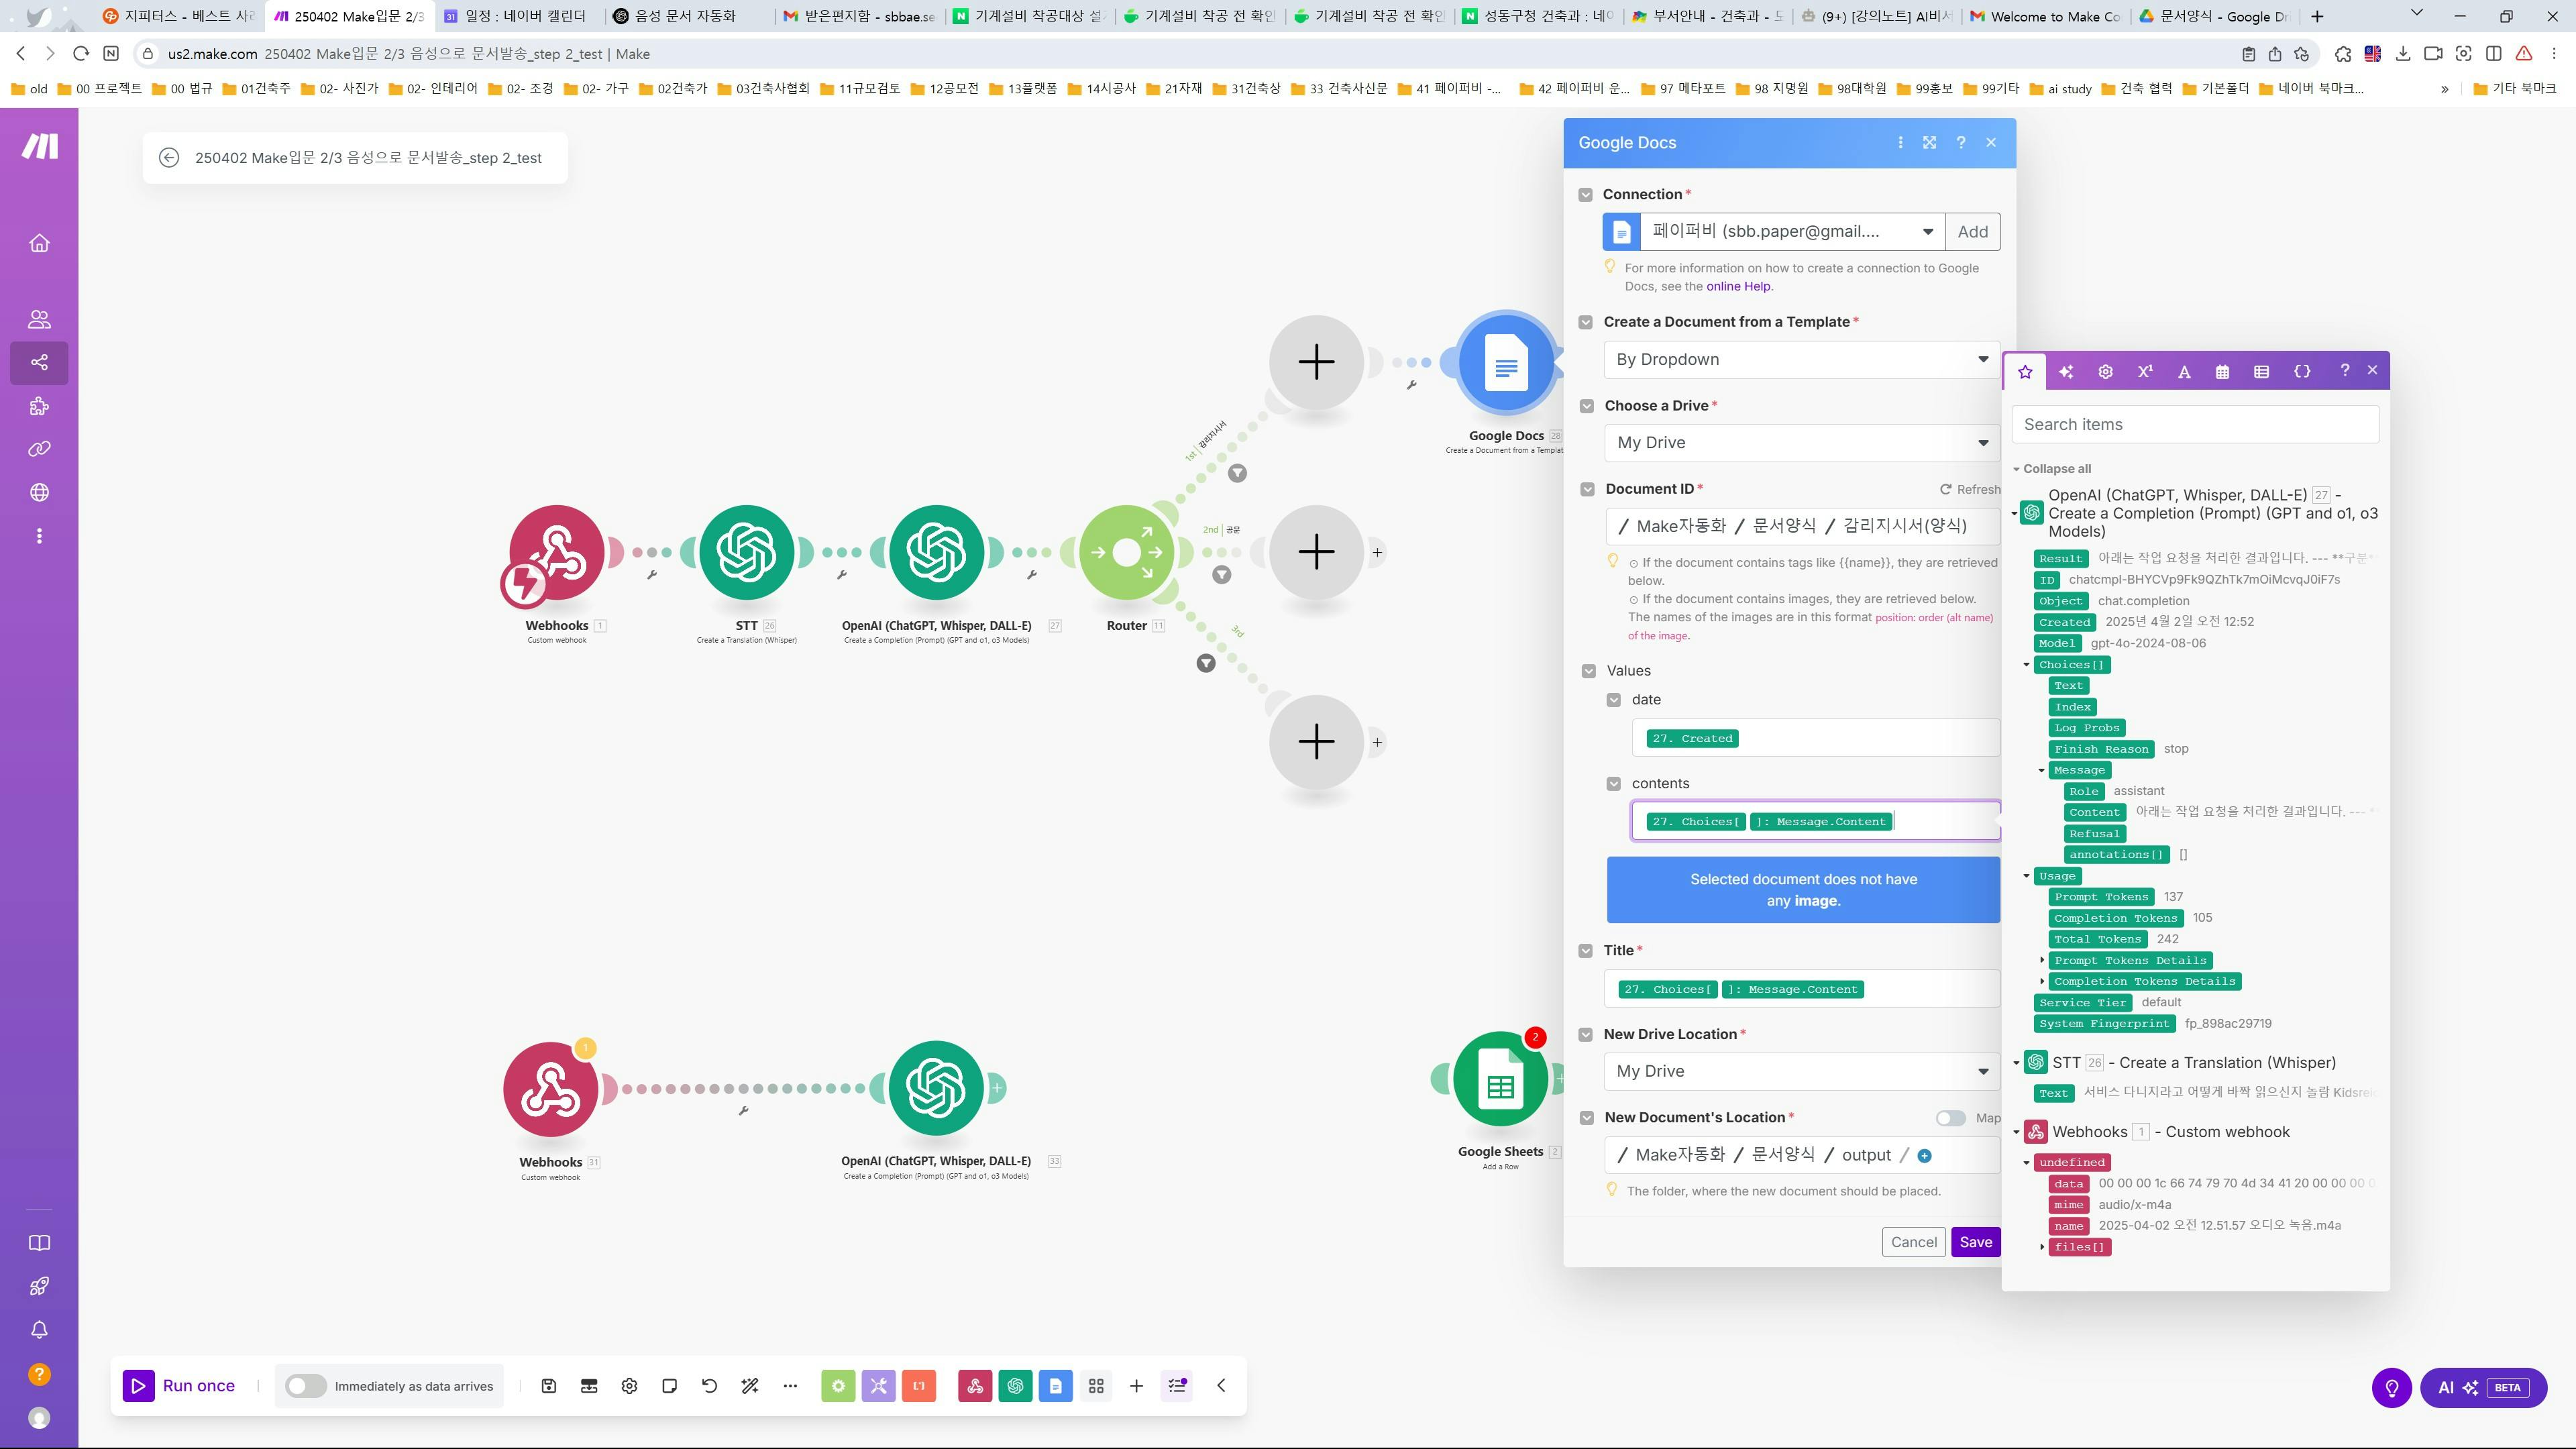Click the Search items field
Screen dimensions: 2576x1449
2195,425
